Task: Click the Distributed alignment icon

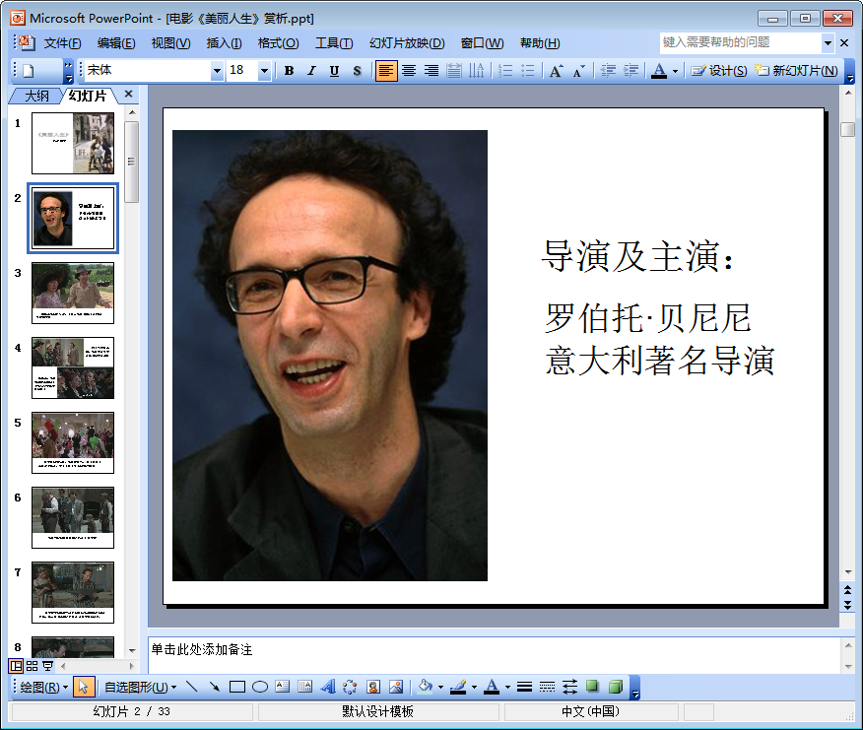Action: (454, 71)
